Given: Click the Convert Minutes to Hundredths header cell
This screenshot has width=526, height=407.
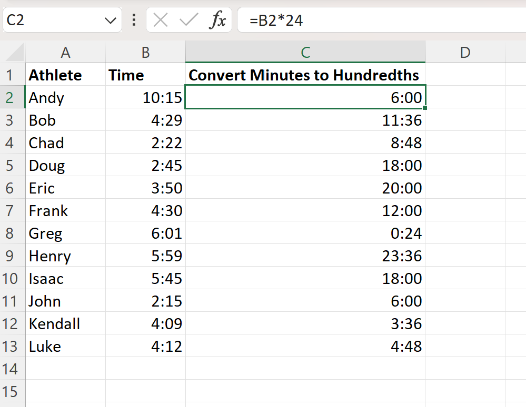Looking at the screenshot, I should (305, 75).
